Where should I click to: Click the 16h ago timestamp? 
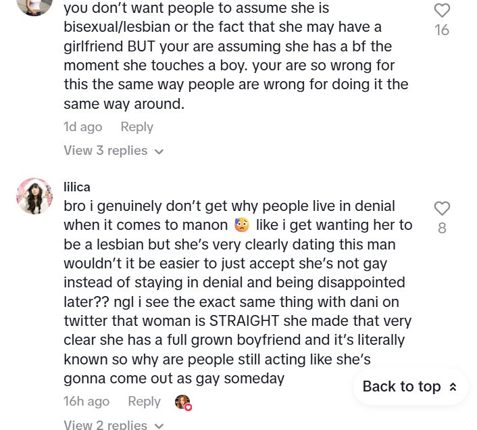coord(86,401)
